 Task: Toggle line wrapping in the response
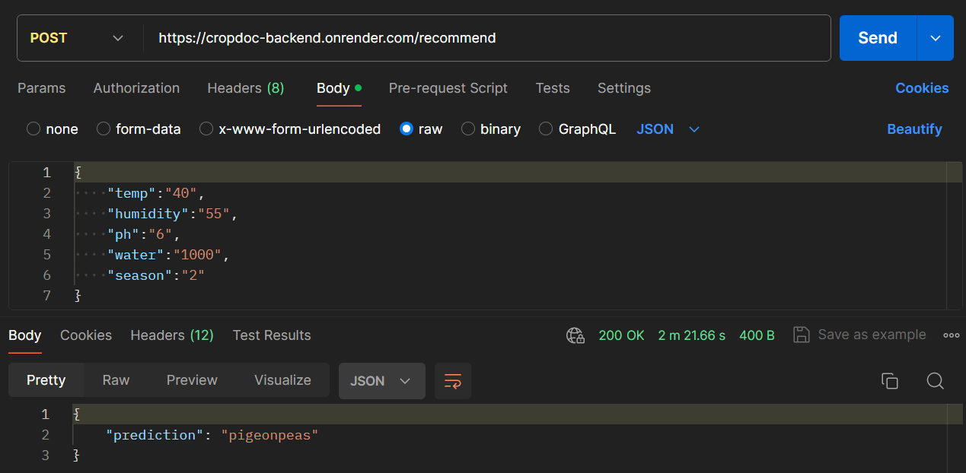point(452,381)
